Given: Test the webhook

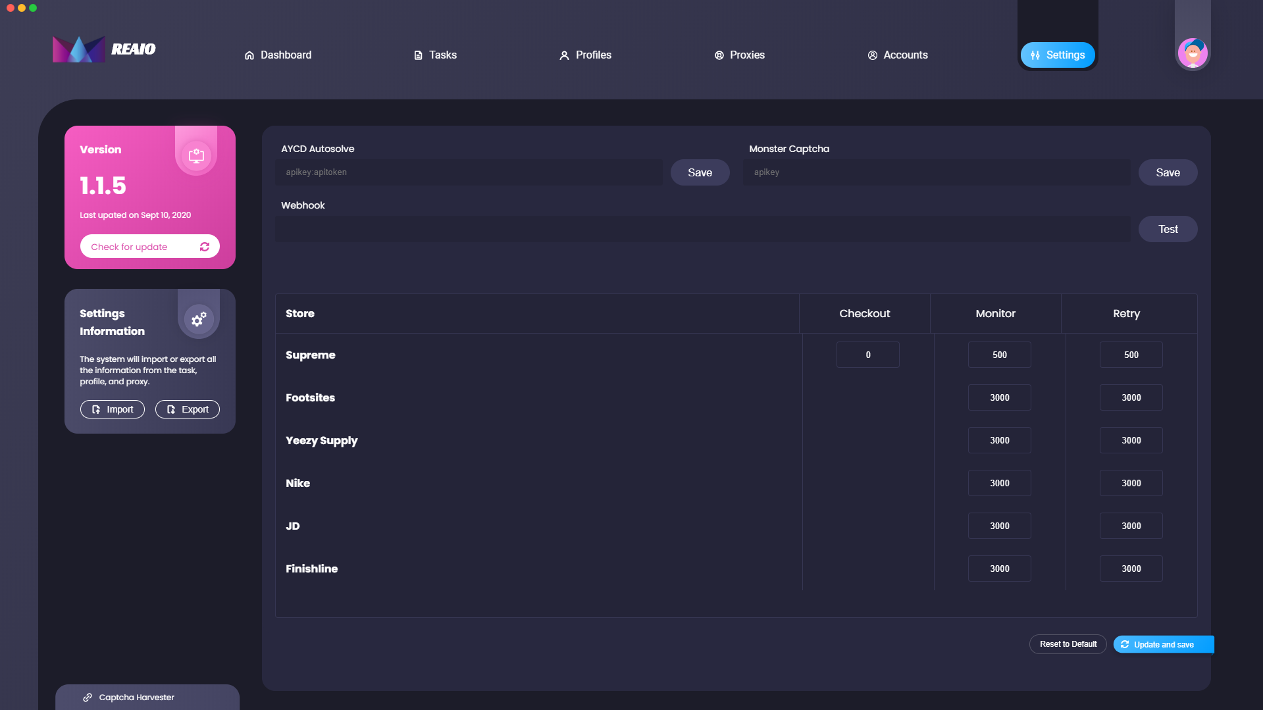Looking at the screenshot, I should (1168, 229).
